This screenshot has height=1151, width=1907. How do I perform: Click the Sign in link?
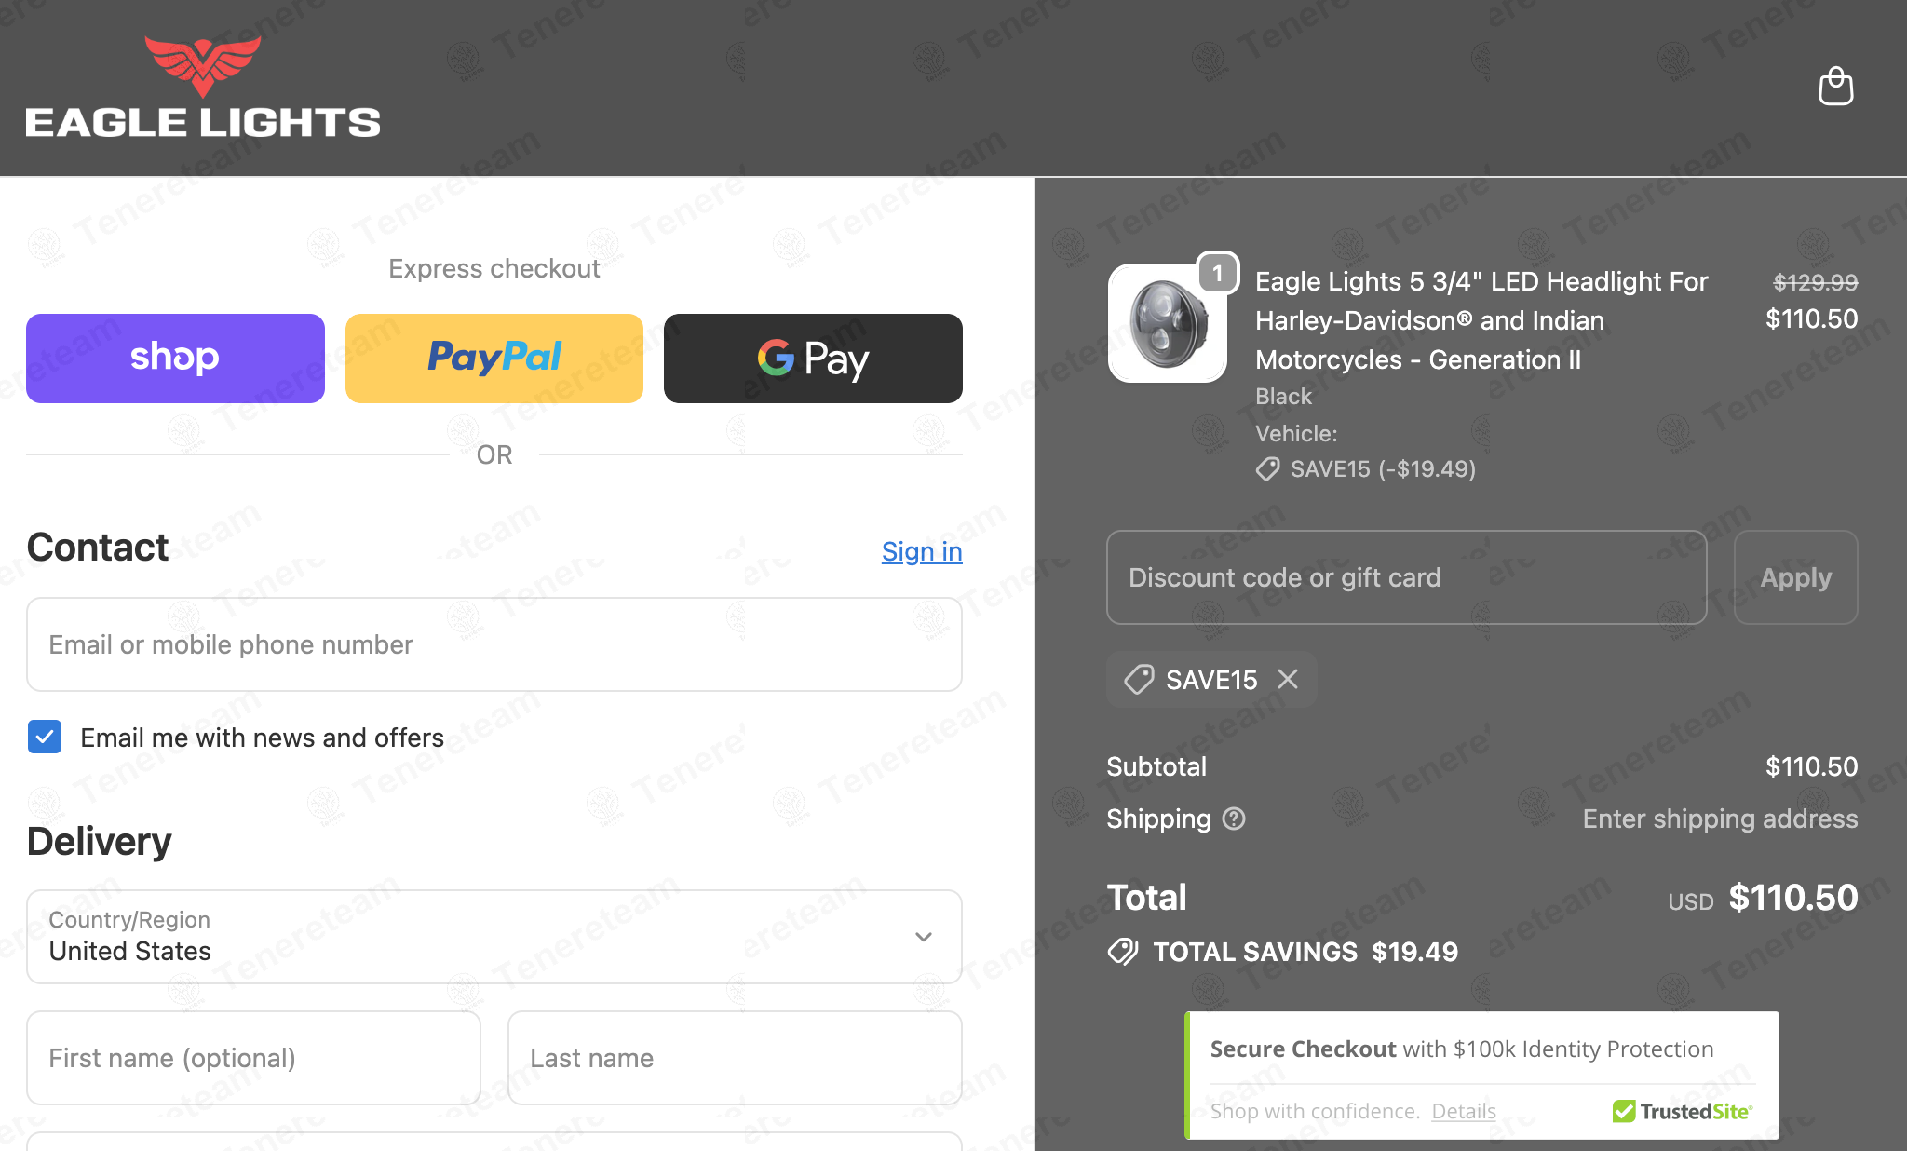pyautogui.click(x=921, y=551)
